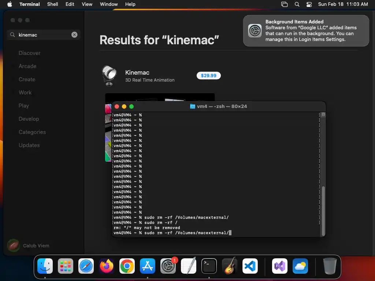Screen dimensions: 375x281
Task: Open the Terminal application menu
Action: coord(30,4)
